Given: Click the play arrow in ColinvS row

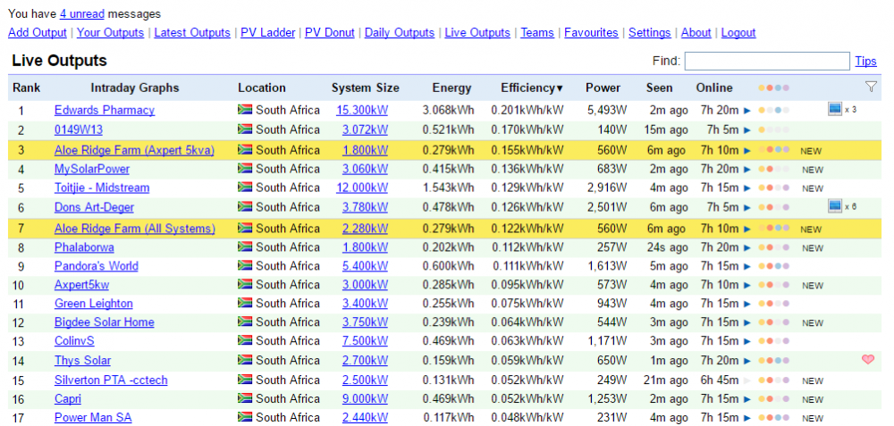Looking at the screenshot, I should click(x=747, y=342).
